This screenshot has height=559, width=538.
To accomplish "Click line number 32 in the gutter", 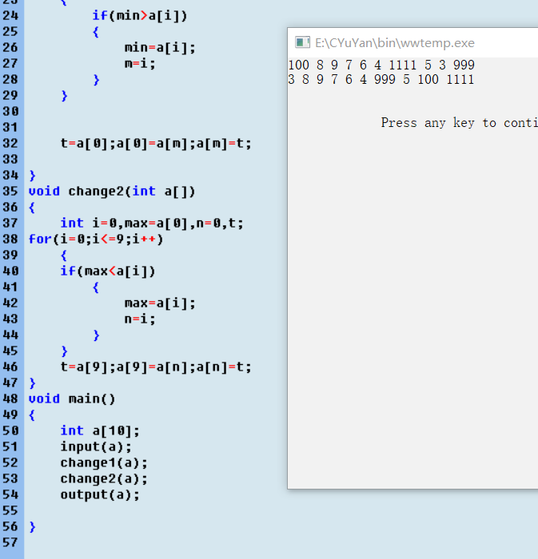I will point(10,144).
